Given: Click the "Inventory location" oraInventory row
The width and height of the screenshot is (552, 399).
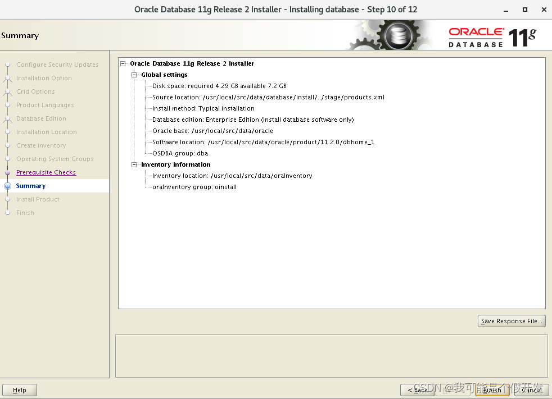Looking at the screenshot, I should (232, 176).
